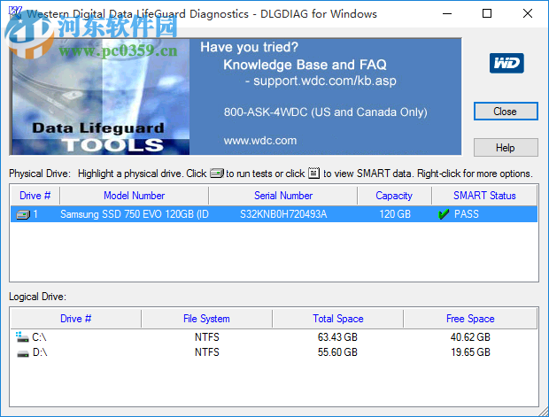Image resolution: width=549 pixels, height=417 pixels.
Task: Select the C:\ logical drive label
Action: (39, 337)
